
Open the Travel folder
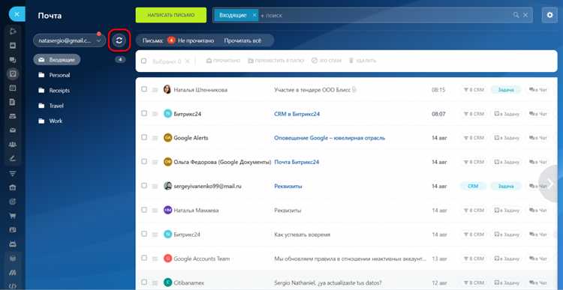51,106
